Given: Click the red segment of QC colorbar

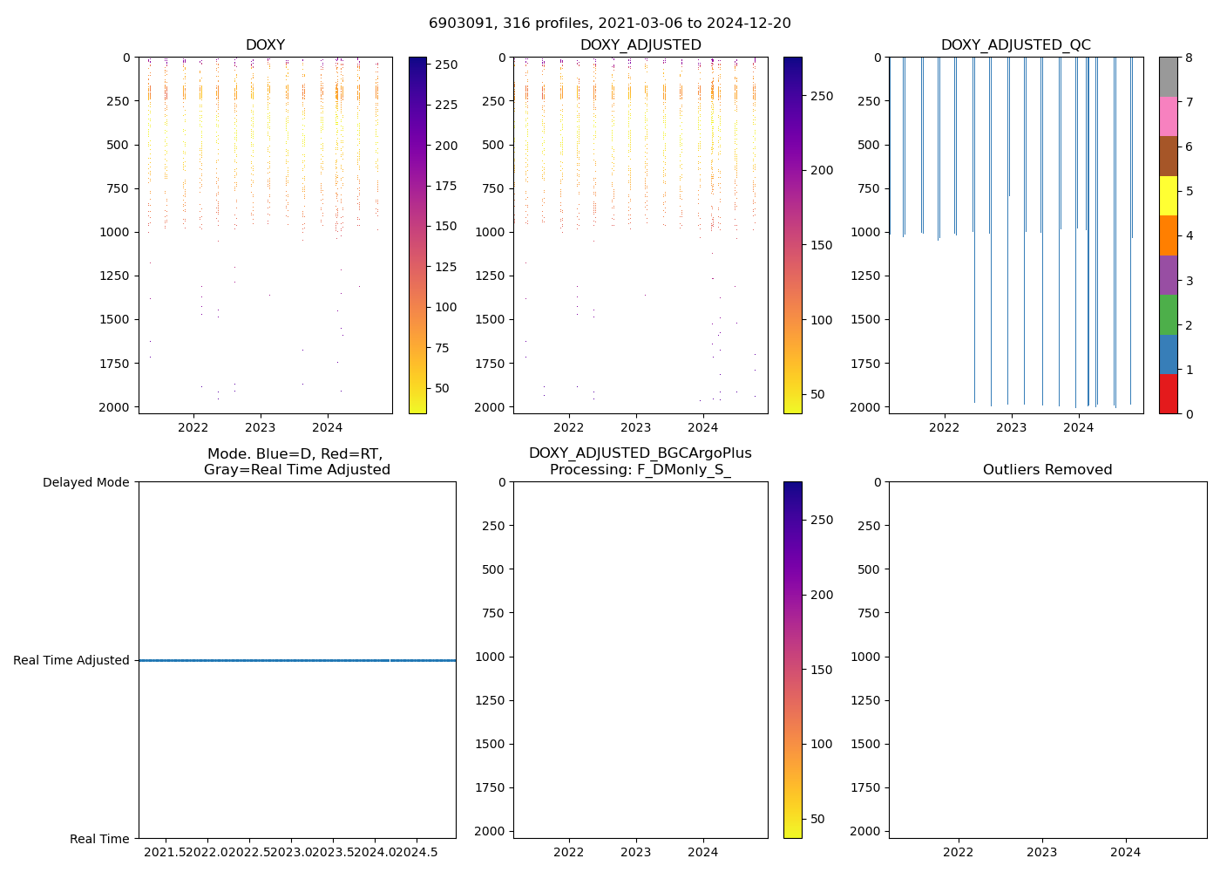Looking at the screenshot, I should click(1168, 394).
